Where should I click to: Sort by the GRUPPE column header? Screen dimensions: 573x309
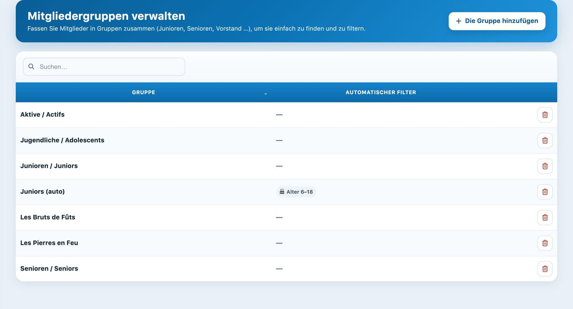click(x=144, y=92)
